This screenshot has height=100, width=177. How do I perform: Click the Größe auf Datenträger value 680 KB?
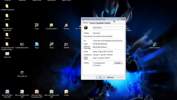[x=100, y=47]
